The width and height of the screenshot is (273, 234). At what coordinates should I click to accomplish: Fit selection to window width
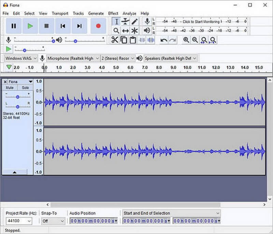point(204,40)
